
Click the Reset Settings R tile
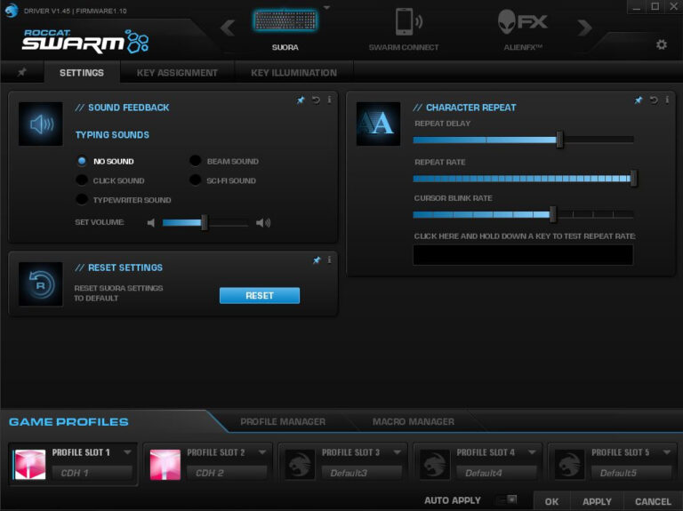pyautogui.click(x=41, y=284)
